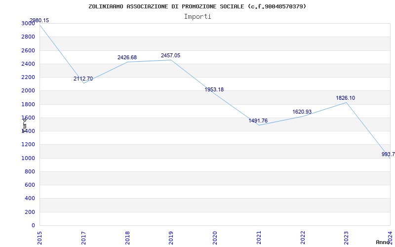
Task: Click the x-axis year 2018
Action: 127,238
